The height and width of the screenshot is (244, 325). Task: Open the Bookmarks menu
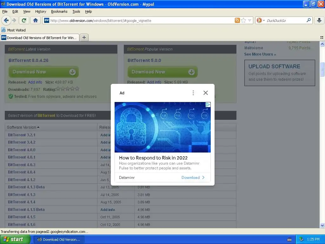pyautogui.click(x=59, y=11)
